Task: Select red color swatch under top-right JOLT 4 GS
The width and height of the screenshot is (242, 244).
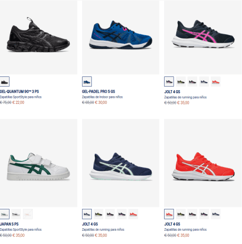Action: coord(216,82)
